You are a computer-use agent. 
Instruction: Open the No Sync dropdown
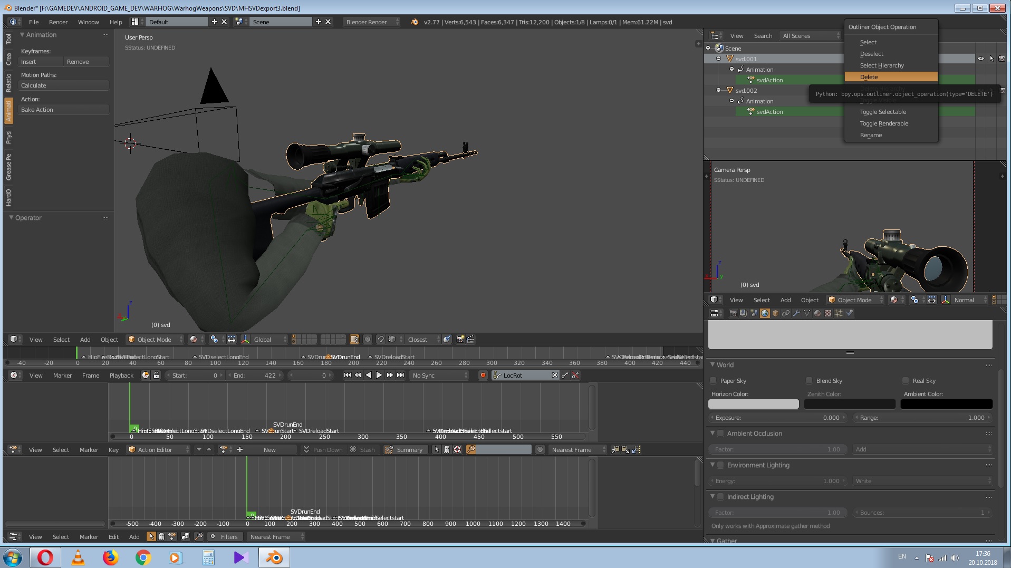[439, 376]
